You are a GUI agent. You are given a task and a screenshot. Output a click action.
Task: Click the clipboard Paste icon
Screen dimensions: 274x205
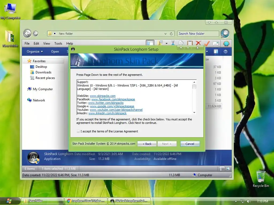tap(190, 43)
